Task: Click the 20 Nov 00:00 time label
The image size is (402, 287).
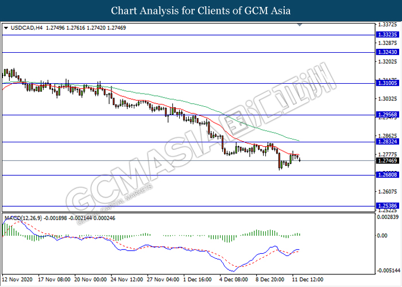Action: [x=91, y=280]
